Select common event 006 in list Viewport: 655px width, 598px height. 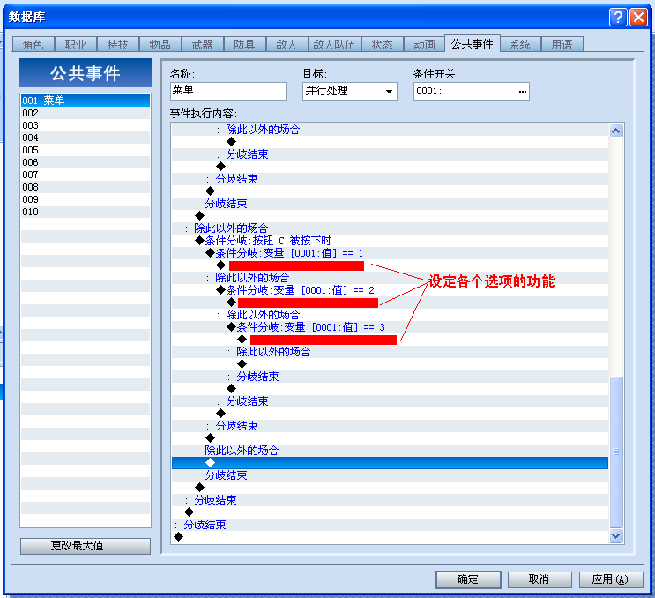[86, 162]
